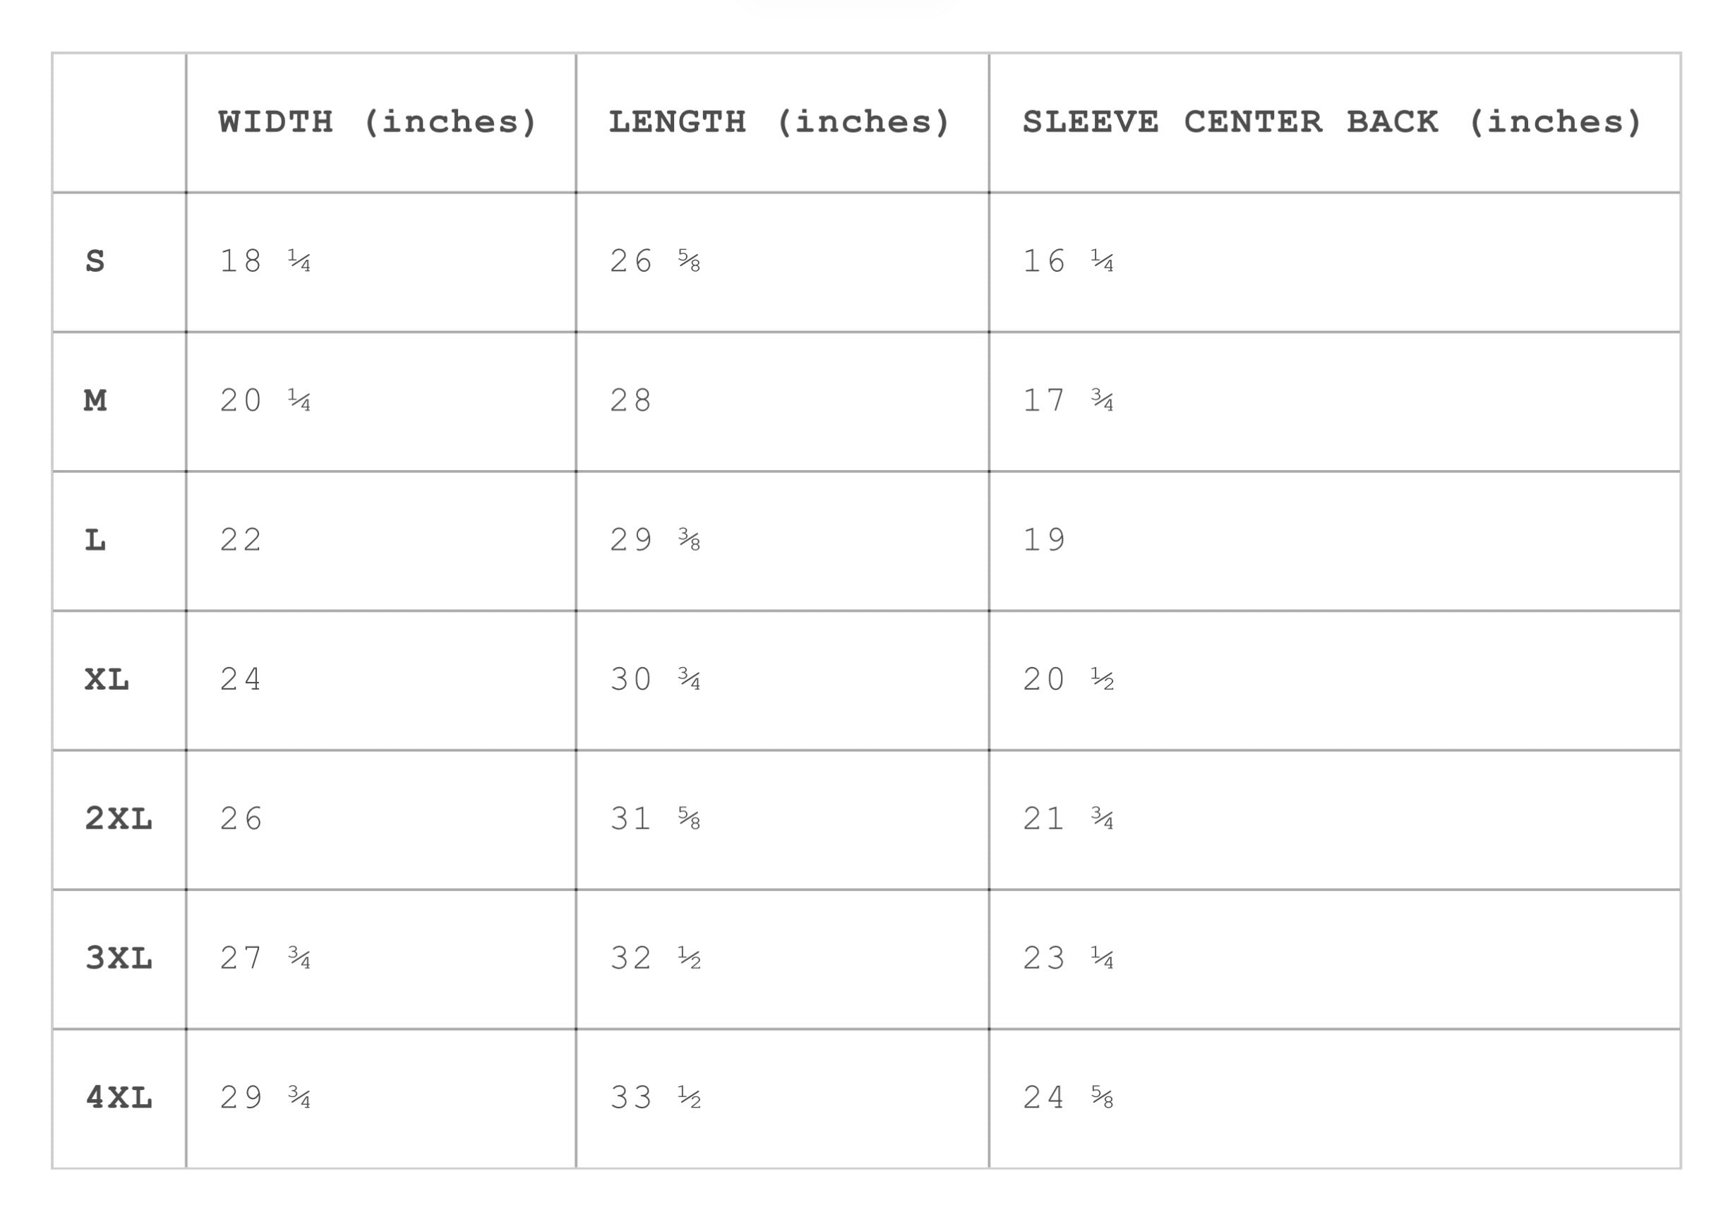Click the length value 31 ⅝ for 2XL
This screenshot has width=1723, height=1229.
pyautogui.click(x=654, y=820)
